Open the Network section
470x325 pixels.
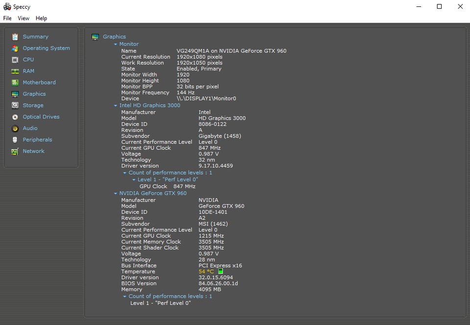pos(34,151)
